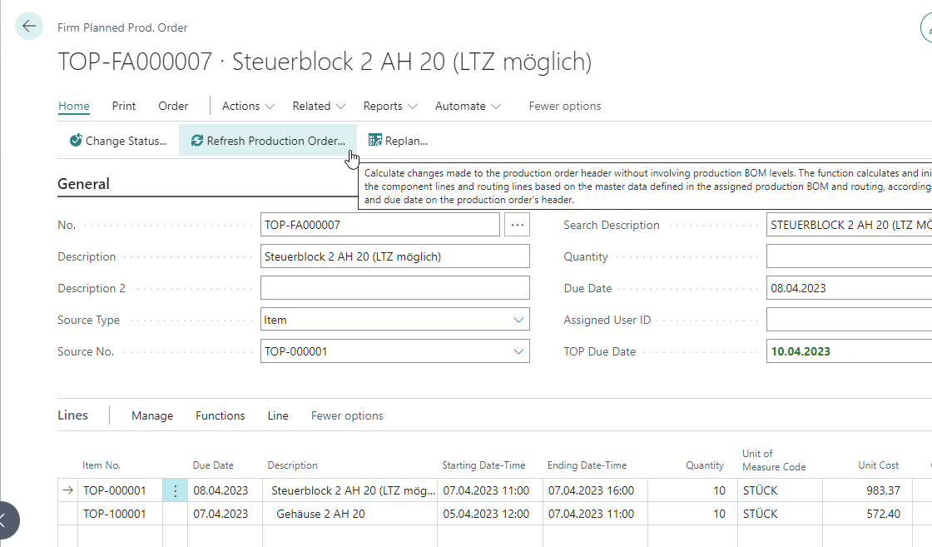Click the Refresh Production Order icon
Screen dimensions: 932x547
pos(197,141)
